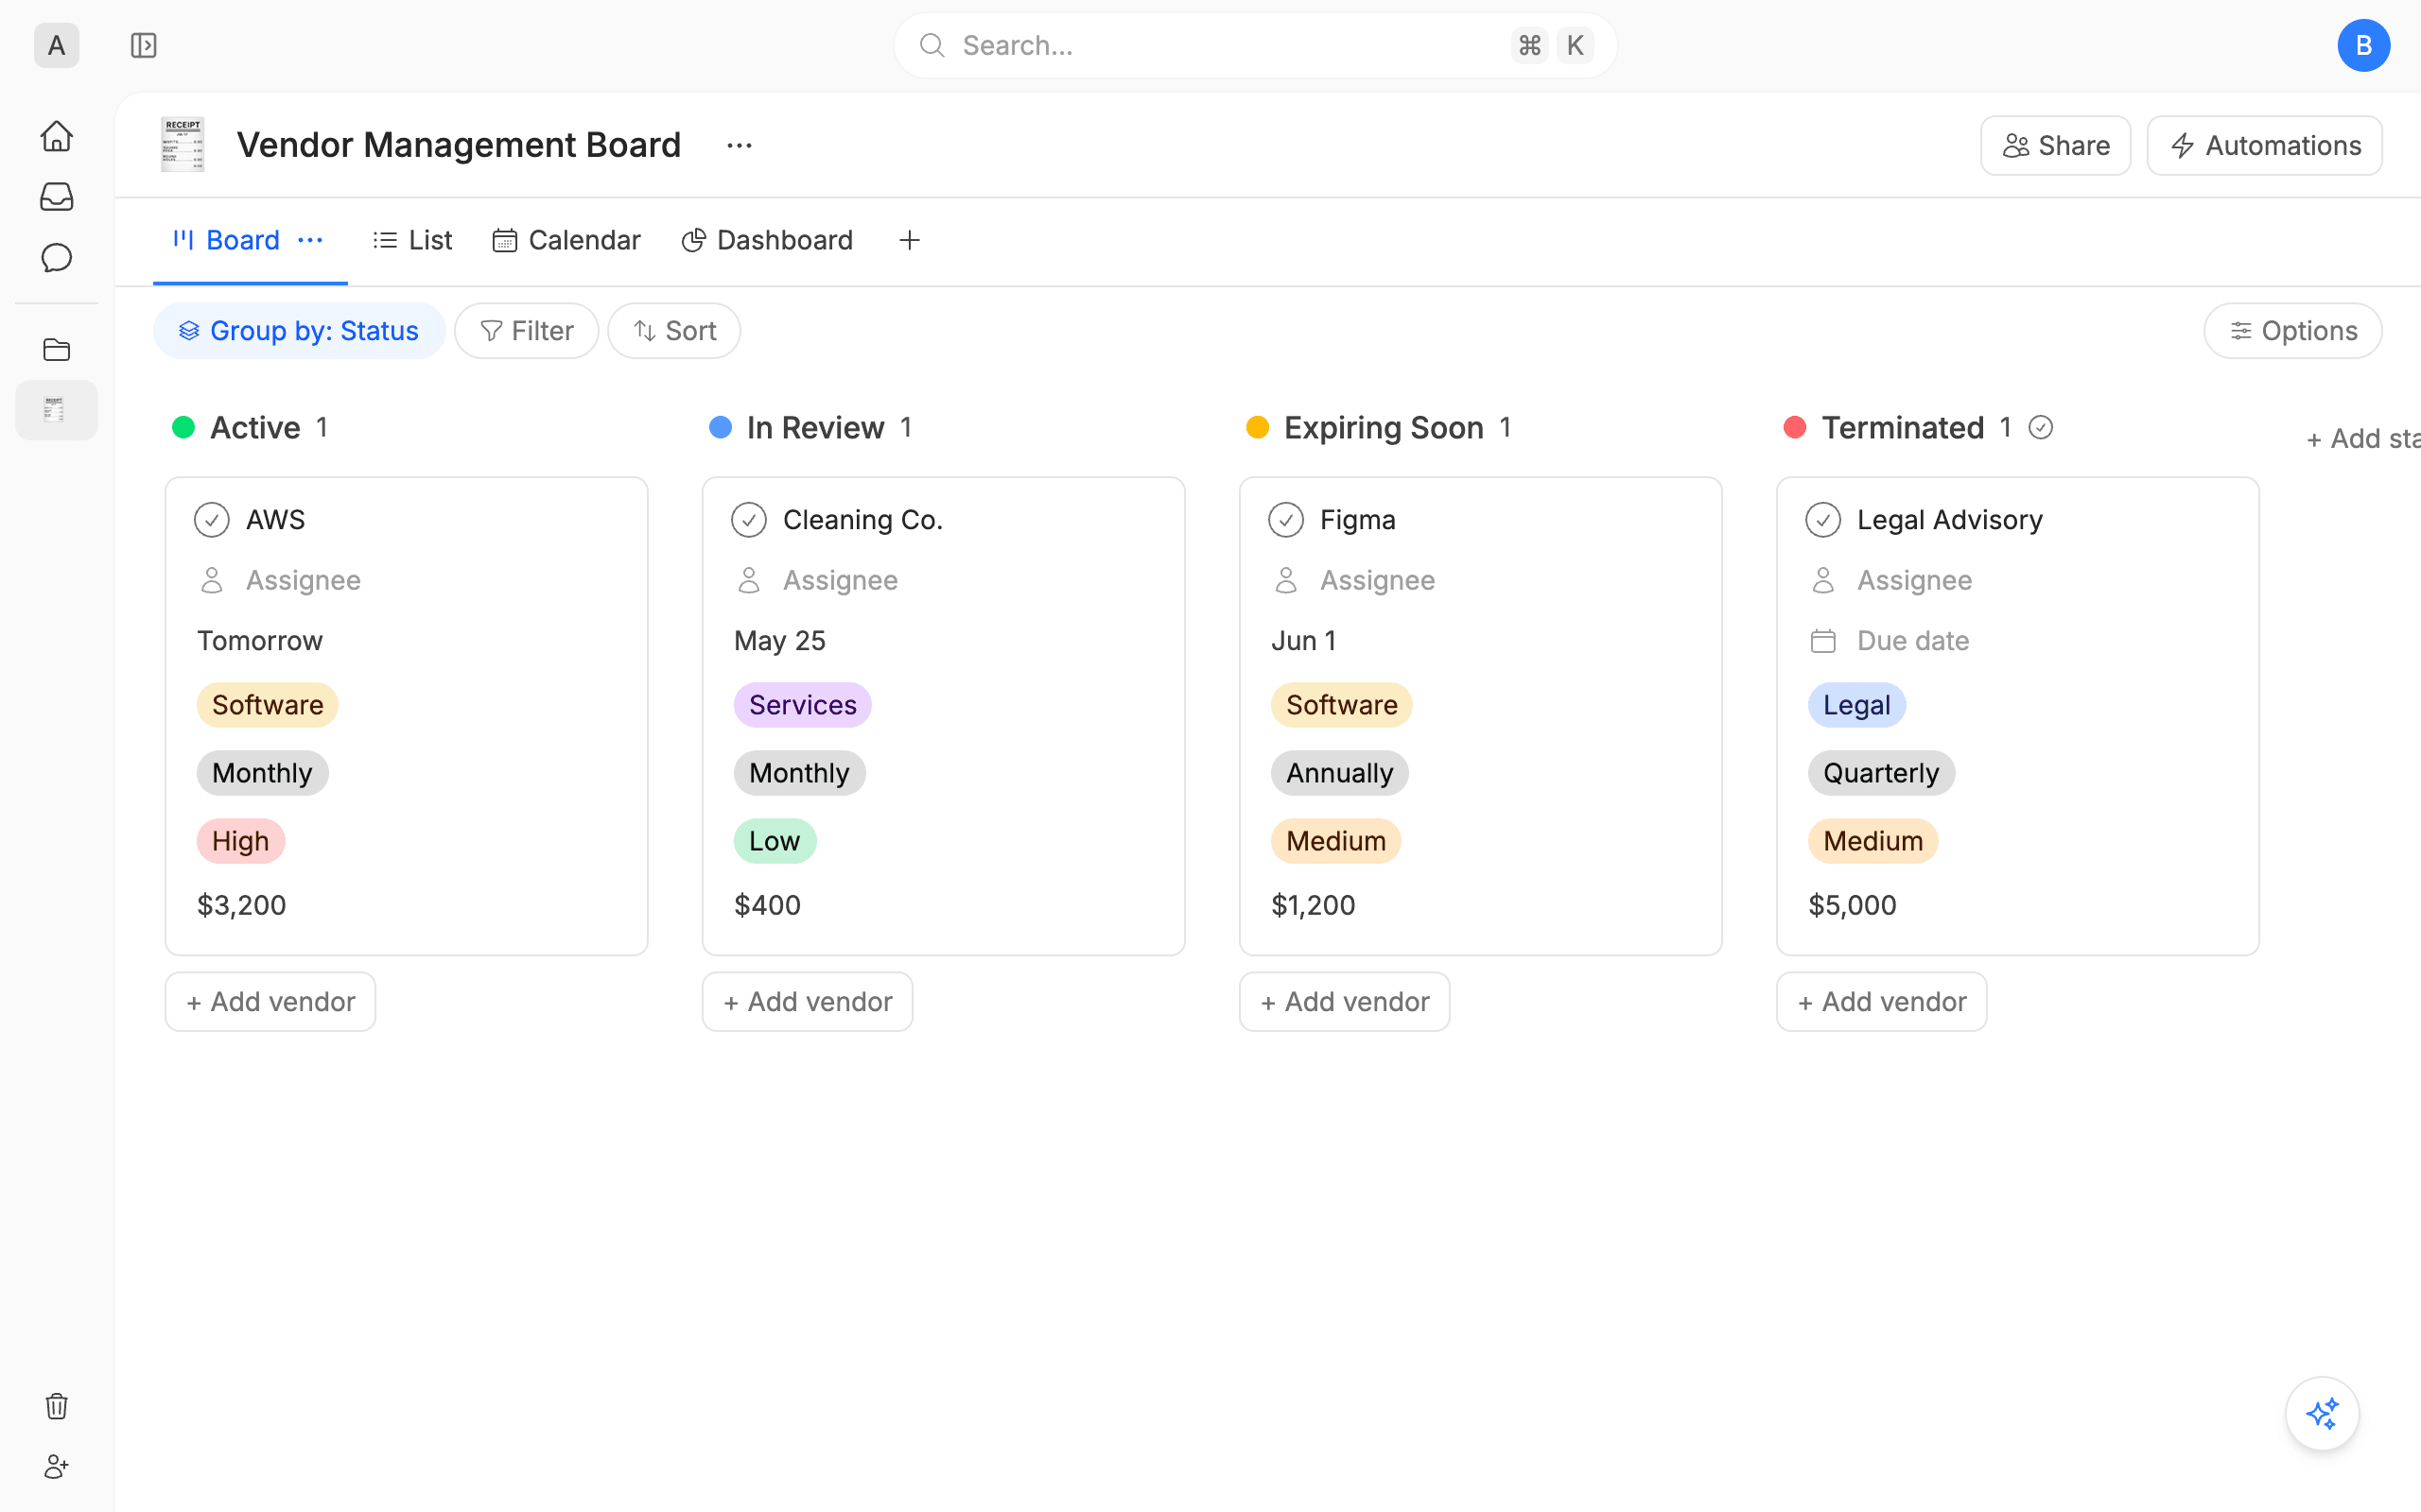2421x1512 pixels.
Task: Open the Trash icon in sidebar
Action: pos(57,1406)
